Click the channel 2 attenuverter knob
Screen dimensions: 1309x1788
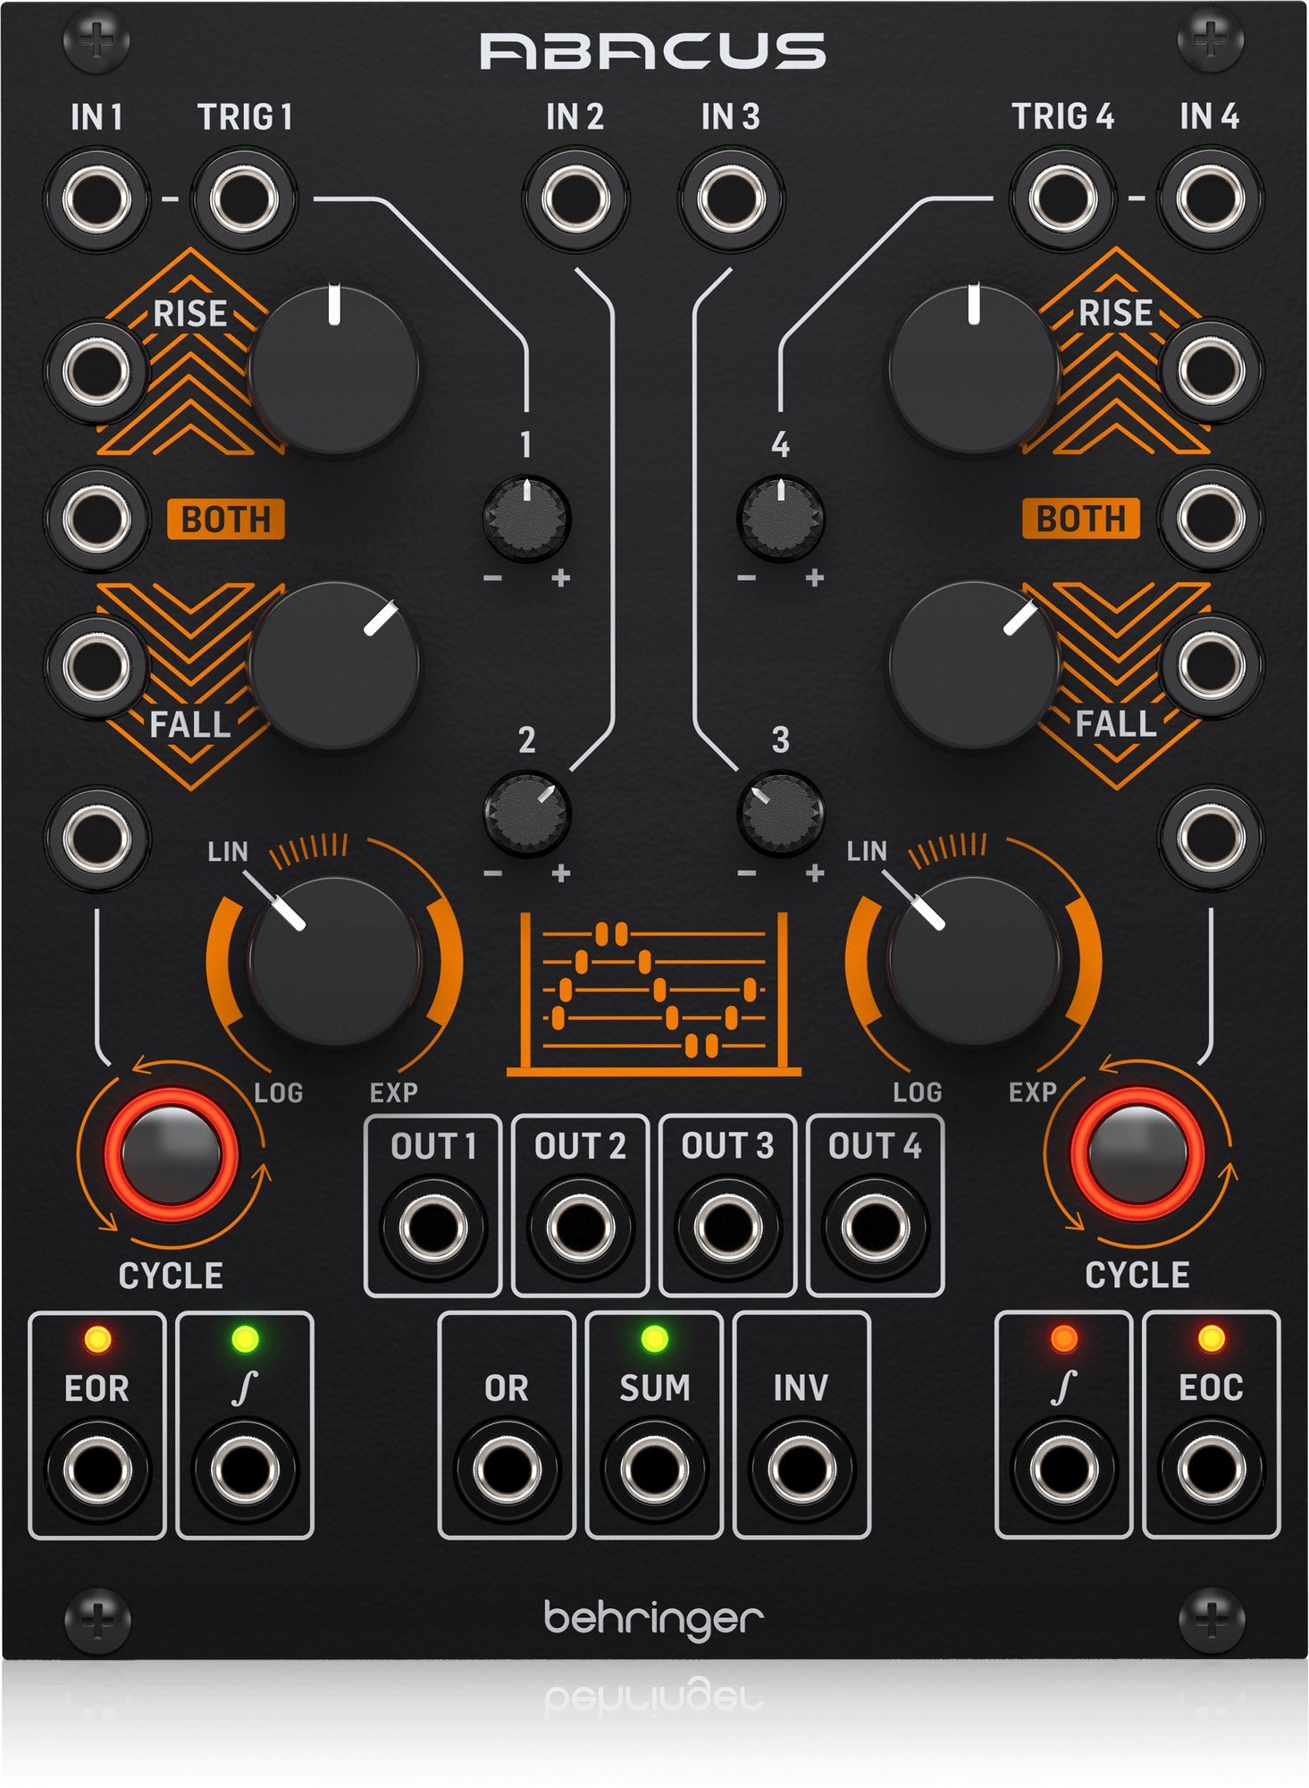coord(527,814)
